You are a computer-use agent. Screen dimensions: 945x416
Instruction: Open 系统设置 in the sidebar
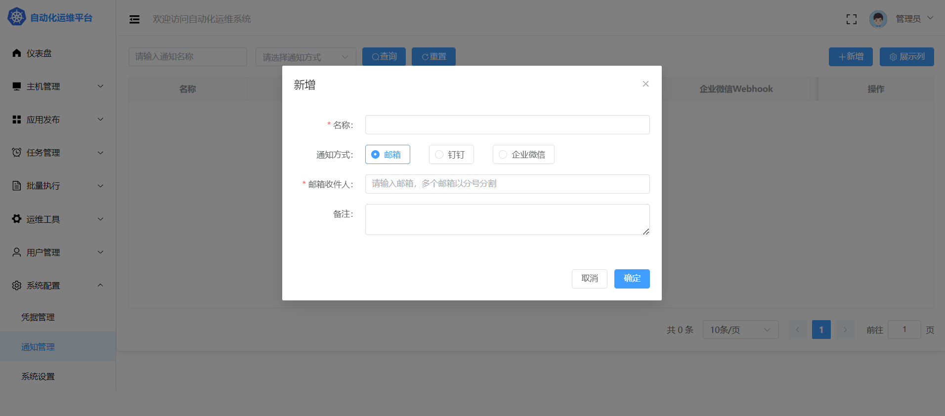point(38,376)
